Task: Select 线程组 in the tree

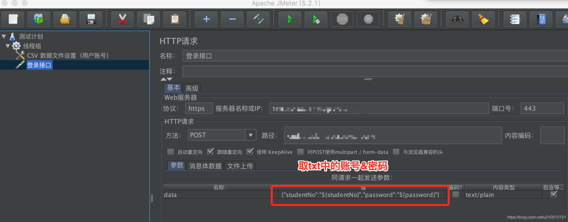Action: [x=32, y=46]
